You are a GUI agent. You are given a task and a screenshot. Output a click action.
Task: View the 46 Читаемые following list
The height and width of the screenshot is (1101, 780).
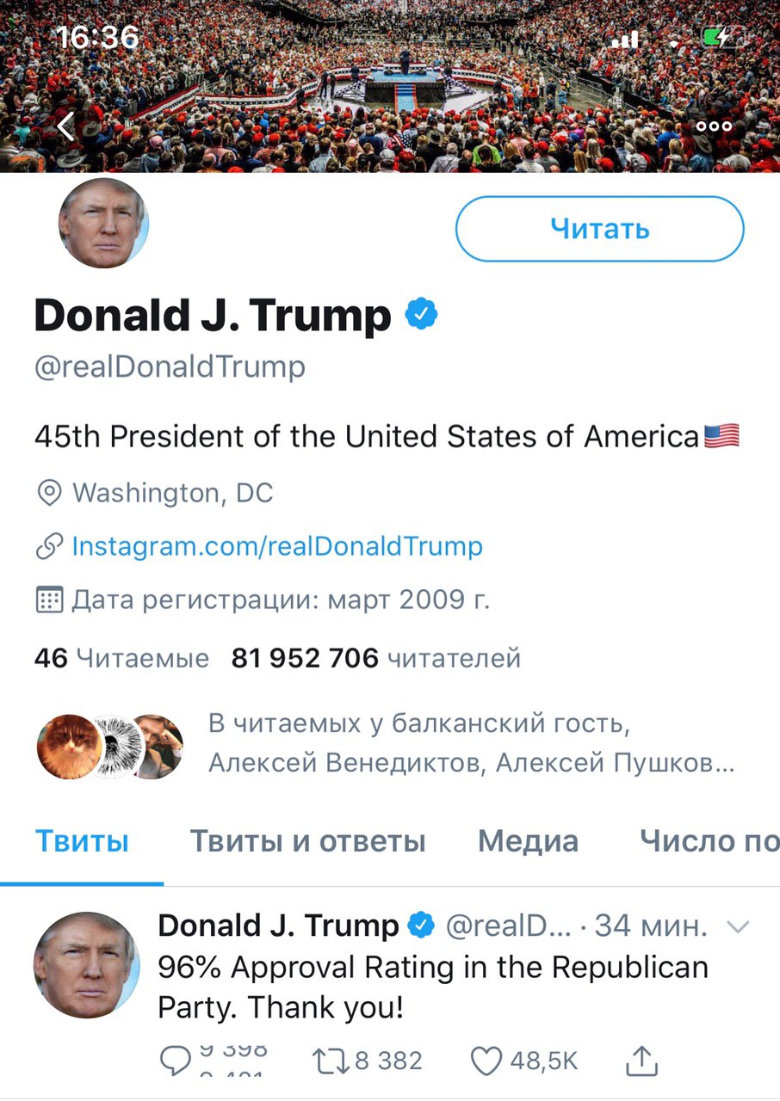[x=121, y=659]
